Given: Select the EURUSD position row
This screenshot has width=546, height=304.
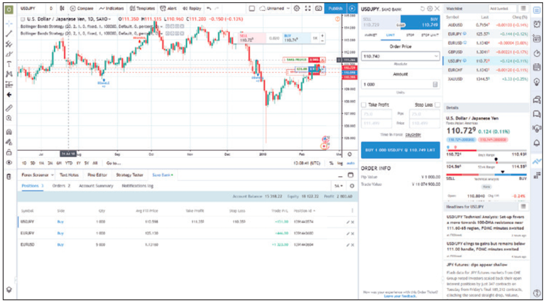Looking at the screenshot, I should click(x=187, y=245).
